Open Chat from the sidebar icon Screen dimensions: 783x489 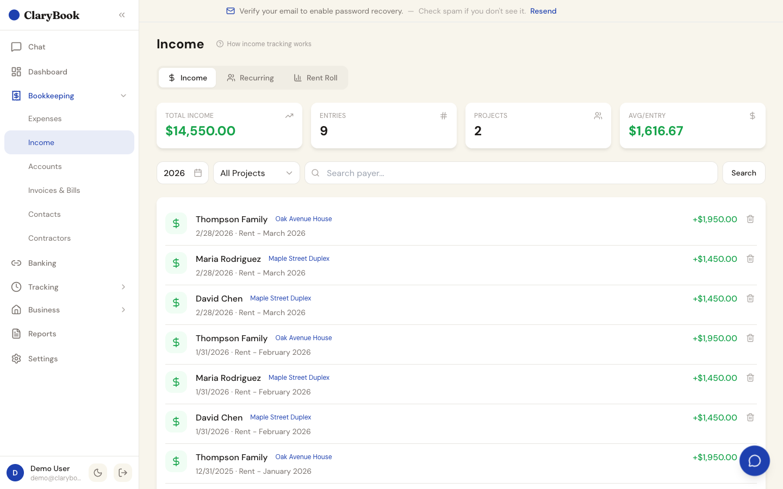pyautogui.click(x=16, y=47)
